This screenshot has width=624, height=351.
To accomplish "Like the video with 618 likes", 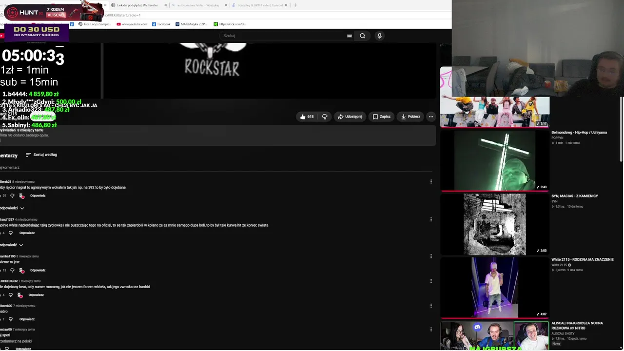I will click(307, 117).
